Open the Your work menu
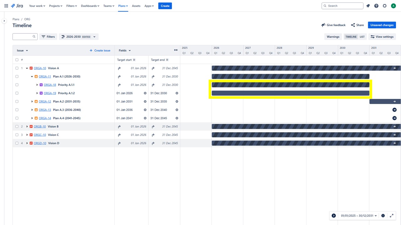 point(37,6)
